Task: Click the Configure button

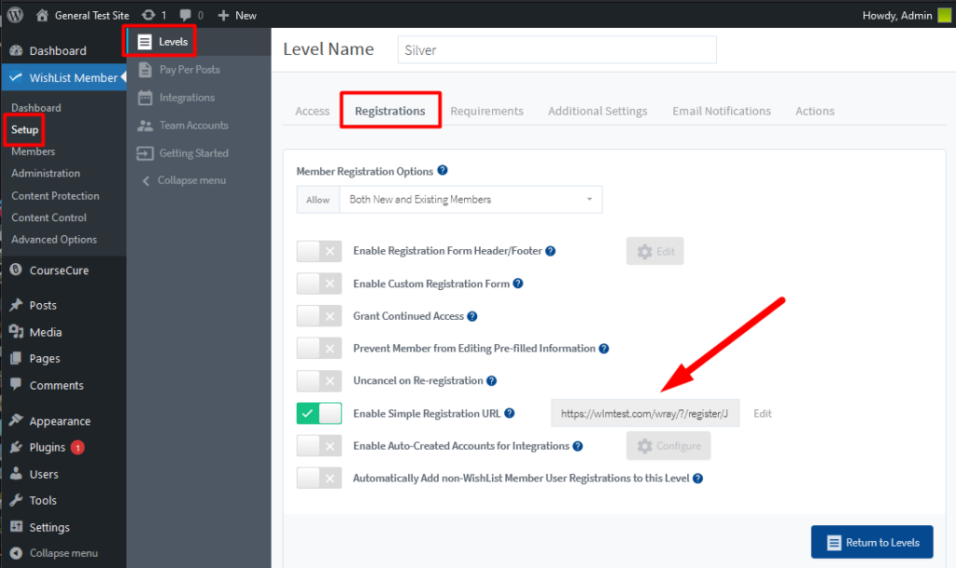Action: coord(668,446)
